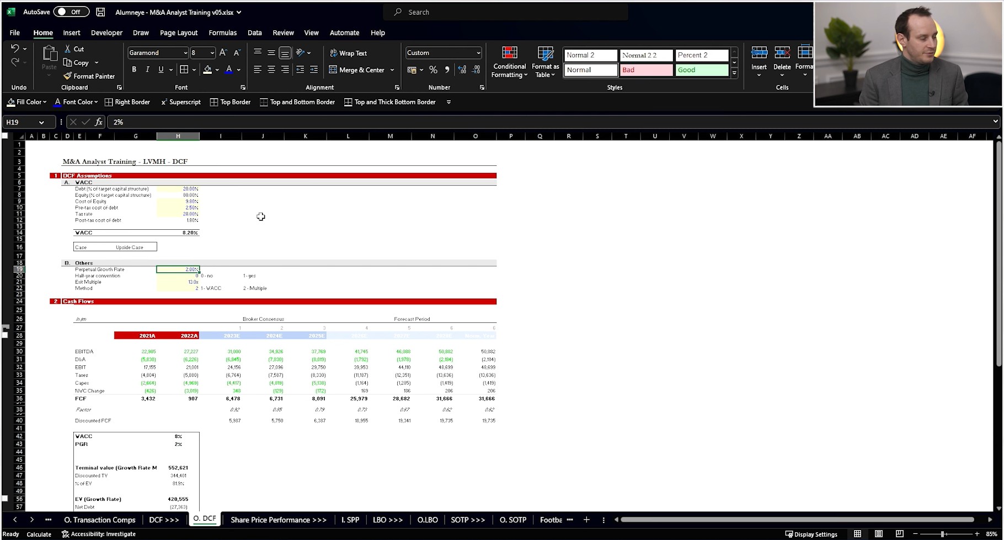Image resolution: width=1004 pixels, height=540 pixels.
Task: Toggle the AutoSave switch
Action: (71, 12)
